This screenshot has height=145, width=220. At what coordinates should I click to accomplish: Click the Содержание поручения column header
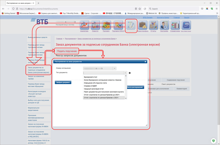[176, 80]
